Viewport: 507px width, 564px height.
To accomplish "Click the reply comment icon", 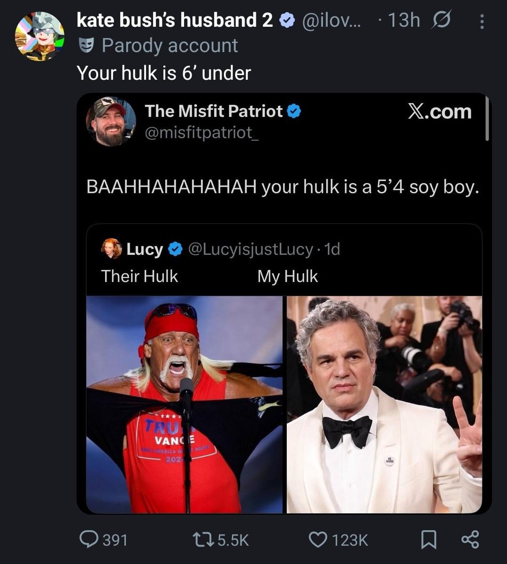I will 88,539.
